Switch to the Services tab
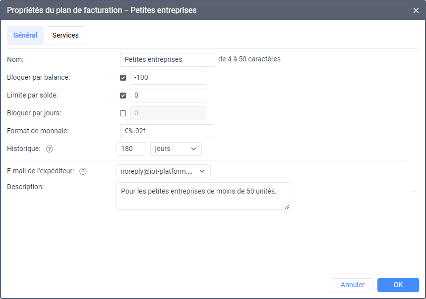Image resolution: width=426 pixels, height=299 pixels. point(65,36)
